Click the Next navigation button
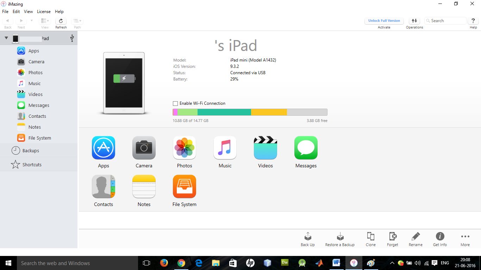Viewport: 481px width, 270px height. tap(21, 21)
